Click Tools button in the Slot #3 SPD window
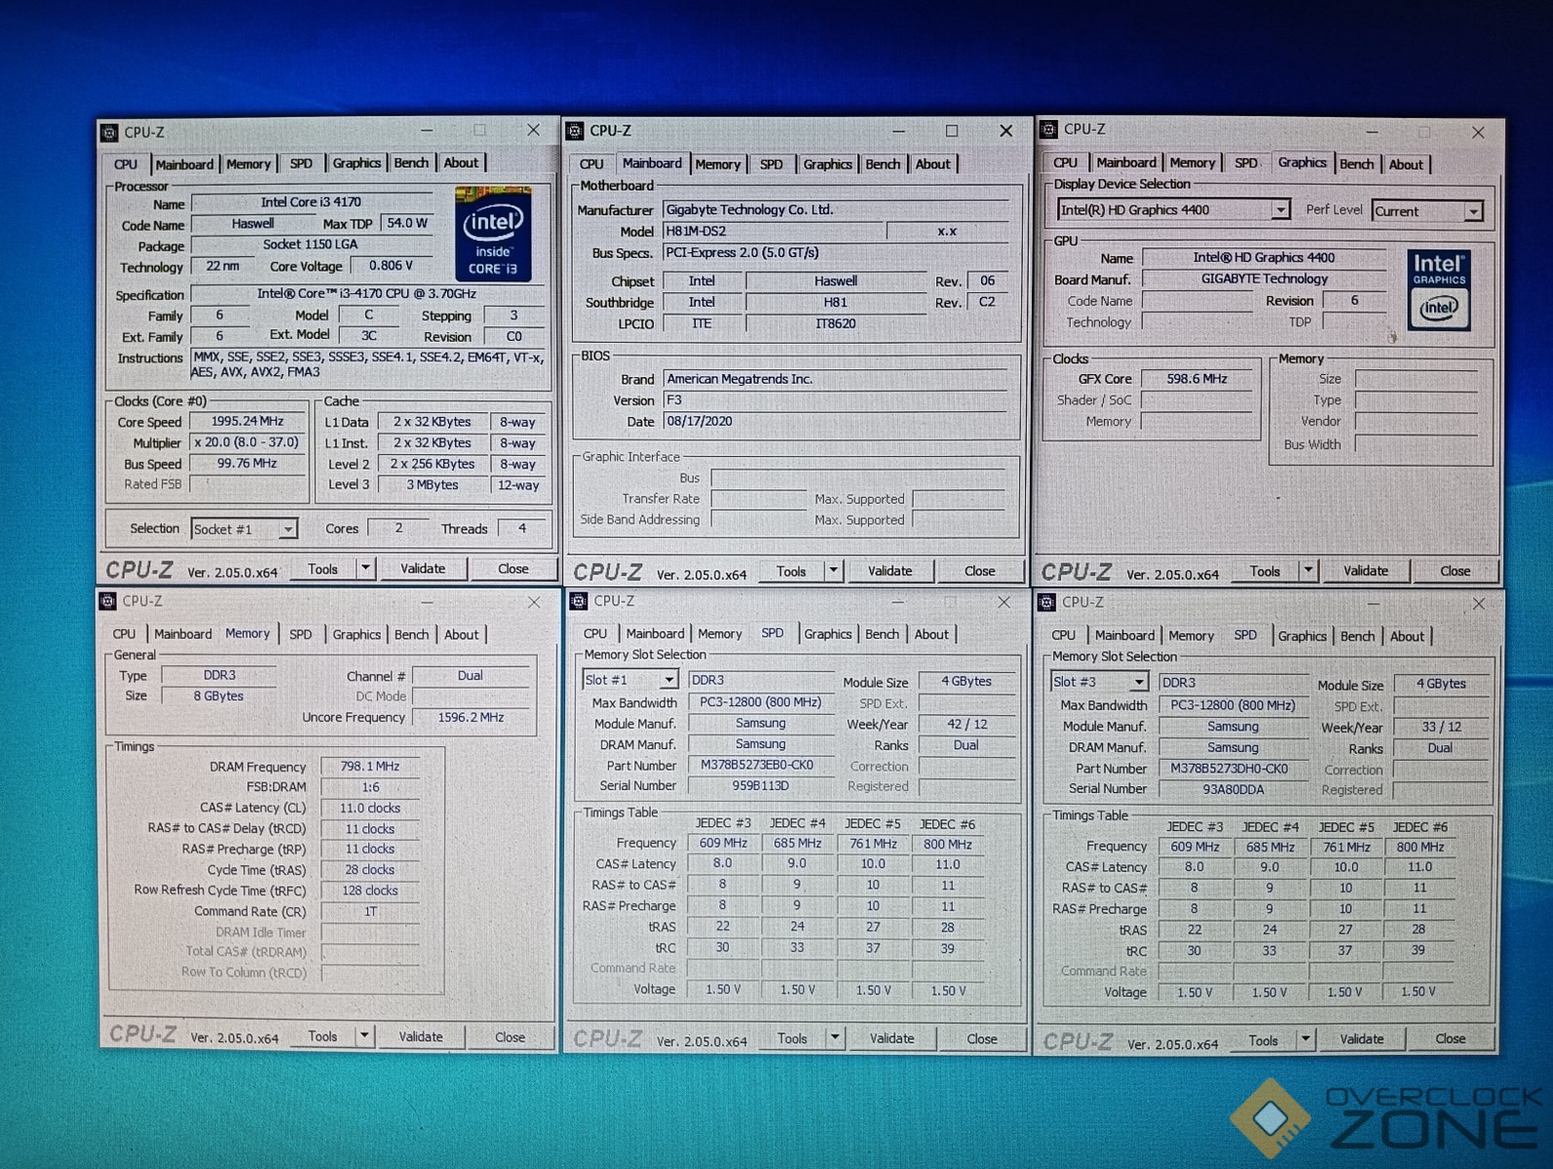This screenshot has height=1169, width=1553. pos(1264,1040)
